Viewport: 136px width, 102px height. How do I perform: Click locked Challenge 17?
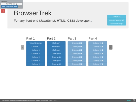click(77, 53)
